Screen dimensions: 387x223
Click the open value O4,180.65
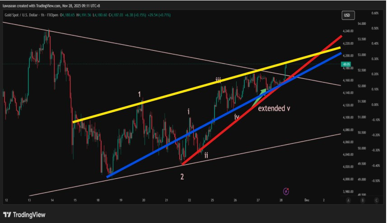click(67, 15)
